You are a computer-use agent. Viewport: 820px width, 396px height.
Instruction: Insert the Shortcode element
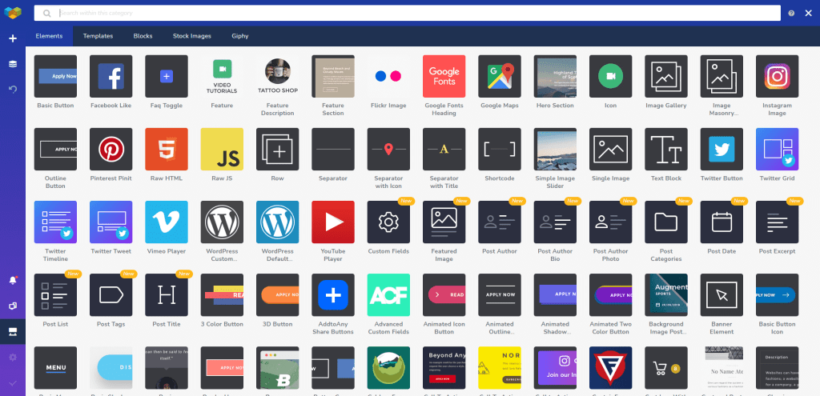[500, 150]
